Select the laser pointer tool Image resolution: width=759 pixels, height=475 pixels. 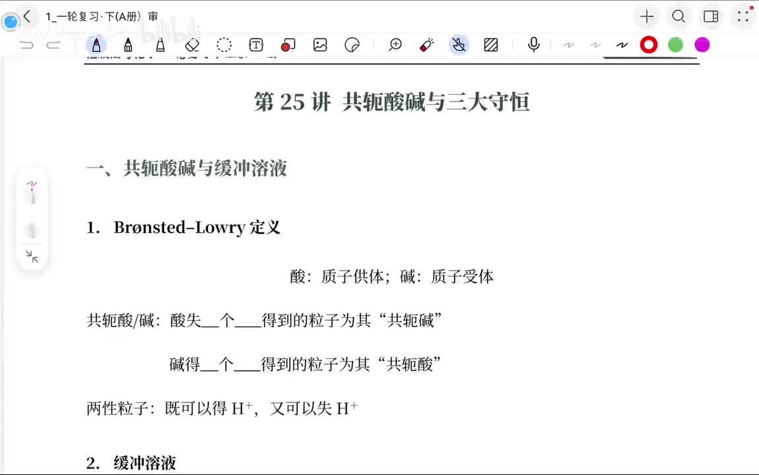click(427, 45)
